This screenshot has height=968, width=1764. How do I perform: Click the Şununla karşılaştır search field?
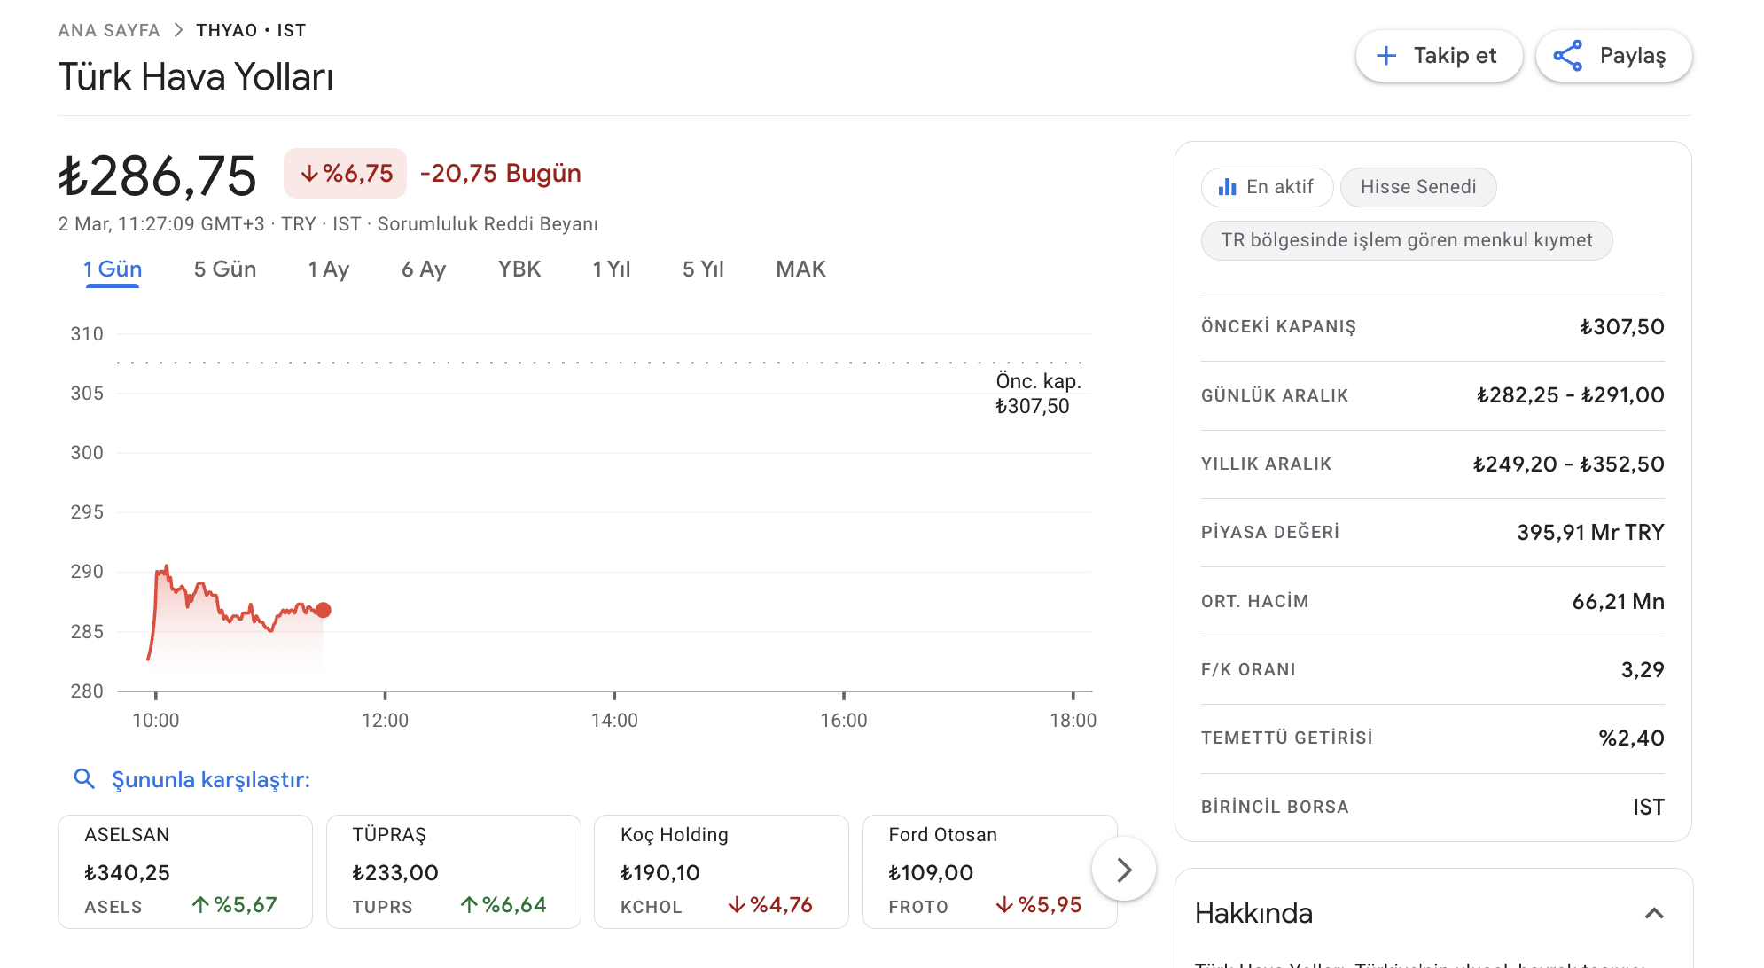tap(211, 779)
